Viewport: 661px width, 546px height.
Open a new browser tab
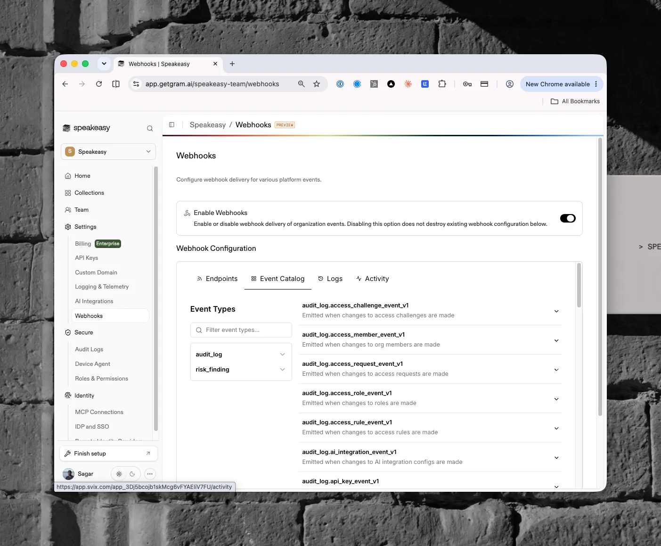point(232,64)
